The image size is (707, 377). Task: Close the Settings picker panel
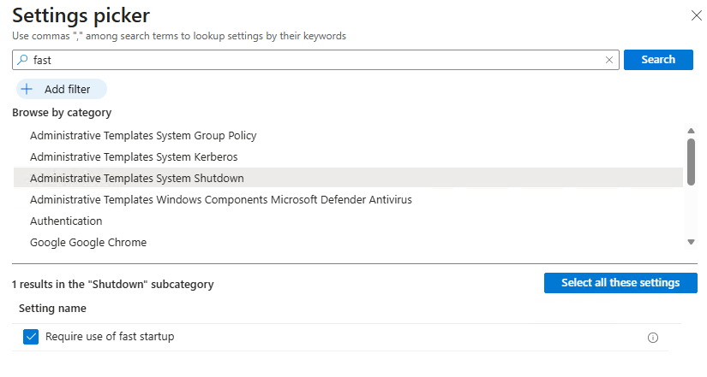[x=696, y=15]
